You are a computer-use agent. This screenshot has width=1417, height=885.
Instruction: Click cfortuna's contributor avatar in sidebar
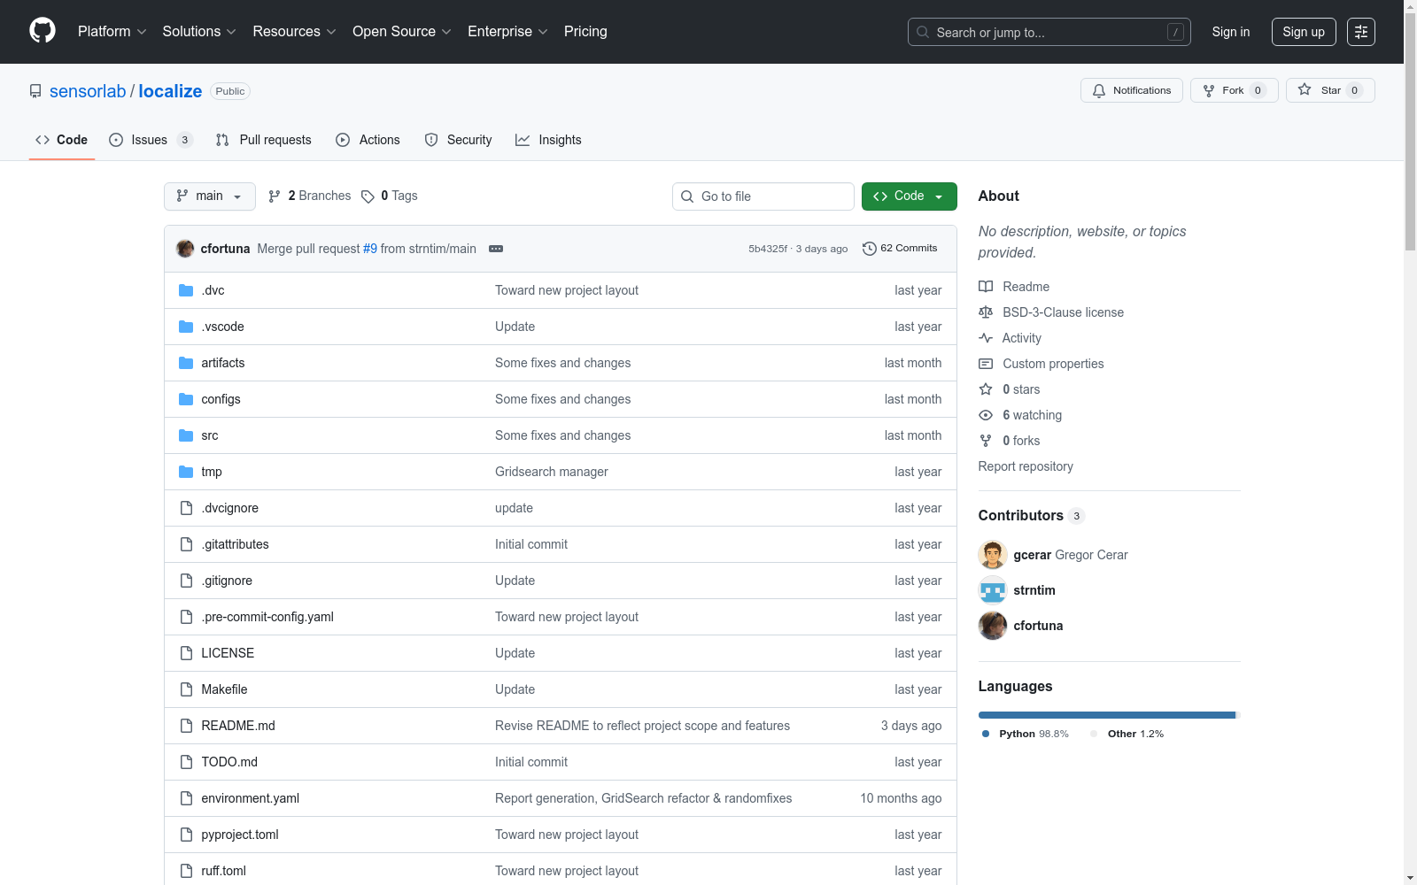993,626
